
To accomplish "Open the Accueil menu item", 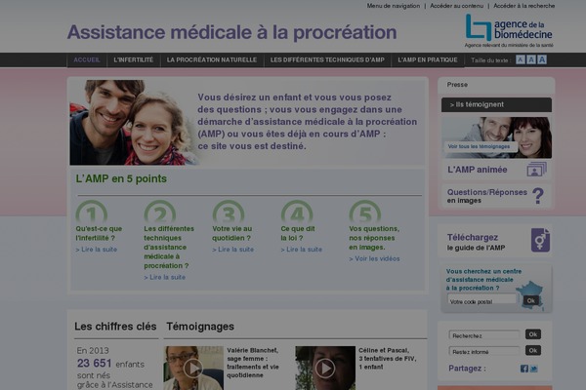I will pos(87,60).
